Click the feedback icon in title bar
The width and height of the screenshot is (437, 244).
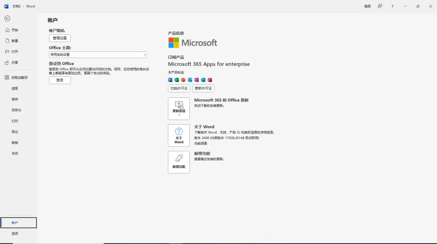tap(380, 6)
